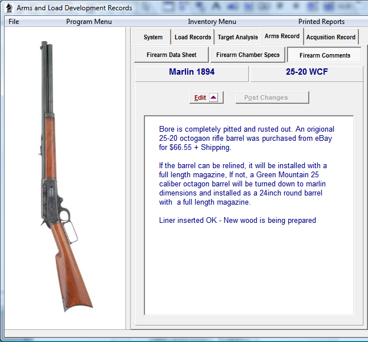368x342 pixels.
Task: Click the Marlin rifle picture
Action: tap(64, 176)
